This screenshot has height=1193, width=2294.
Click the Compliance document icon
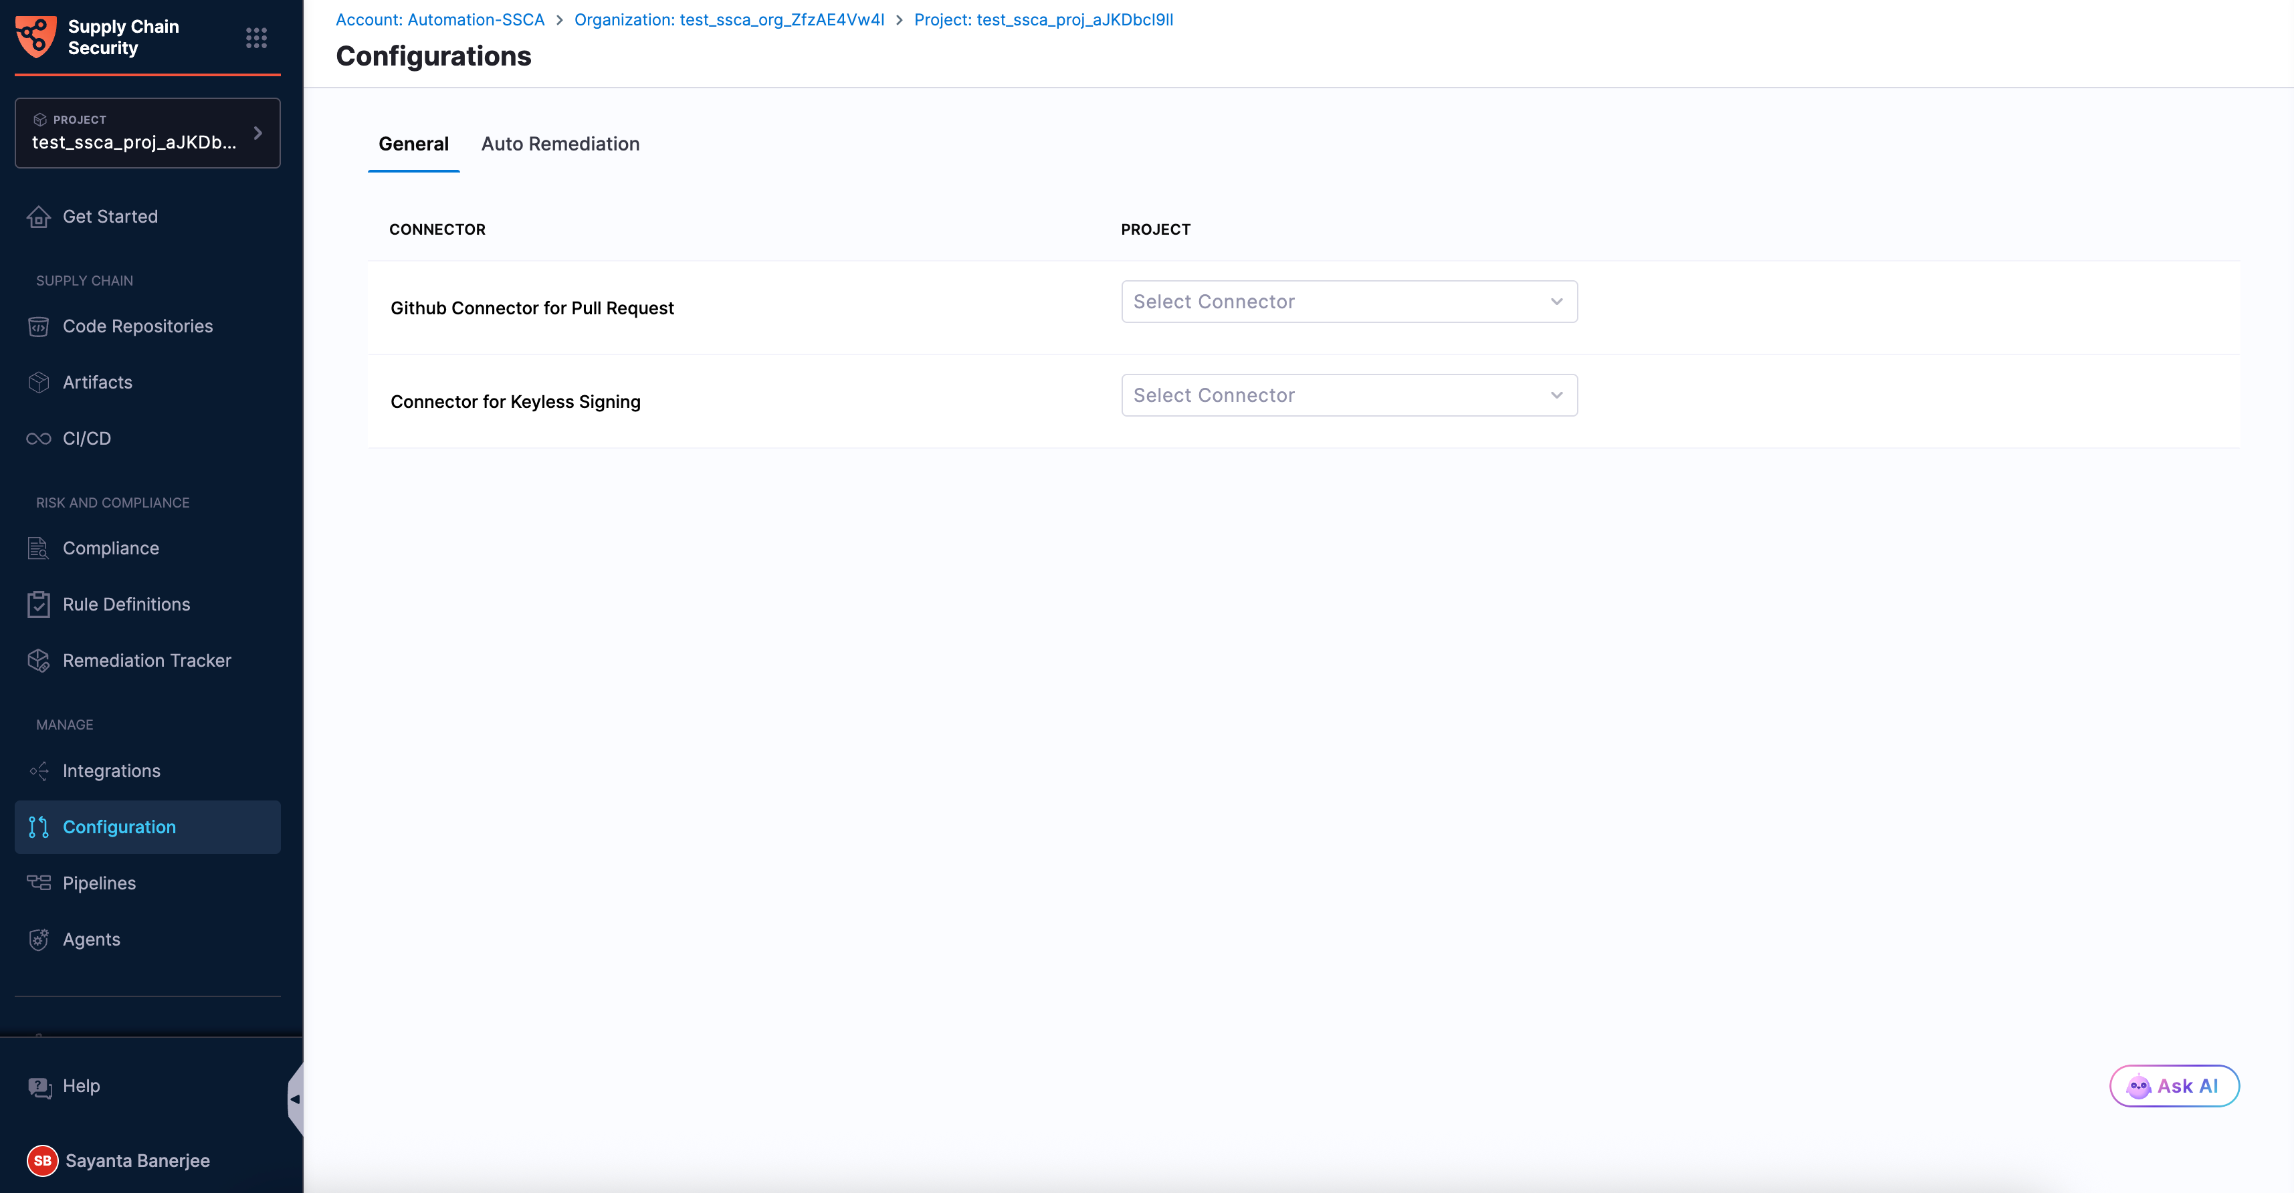pyautogui.click(x=38, y=548)
